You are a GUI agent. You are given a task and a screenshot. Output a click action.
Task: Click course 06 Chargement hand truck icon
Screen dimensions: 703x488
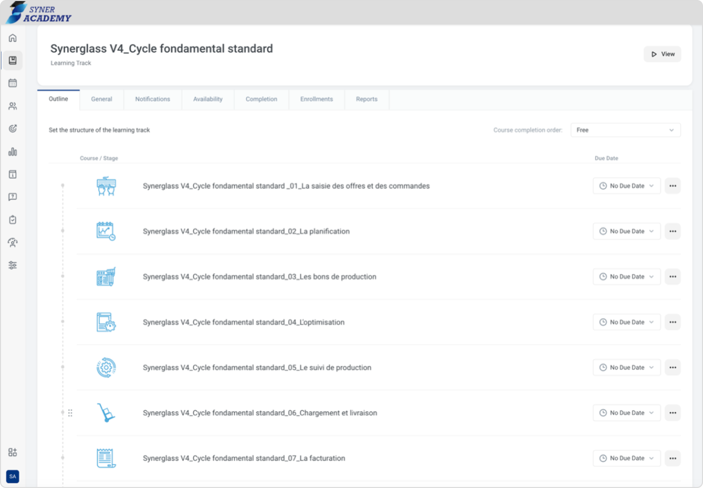(106, 413)
